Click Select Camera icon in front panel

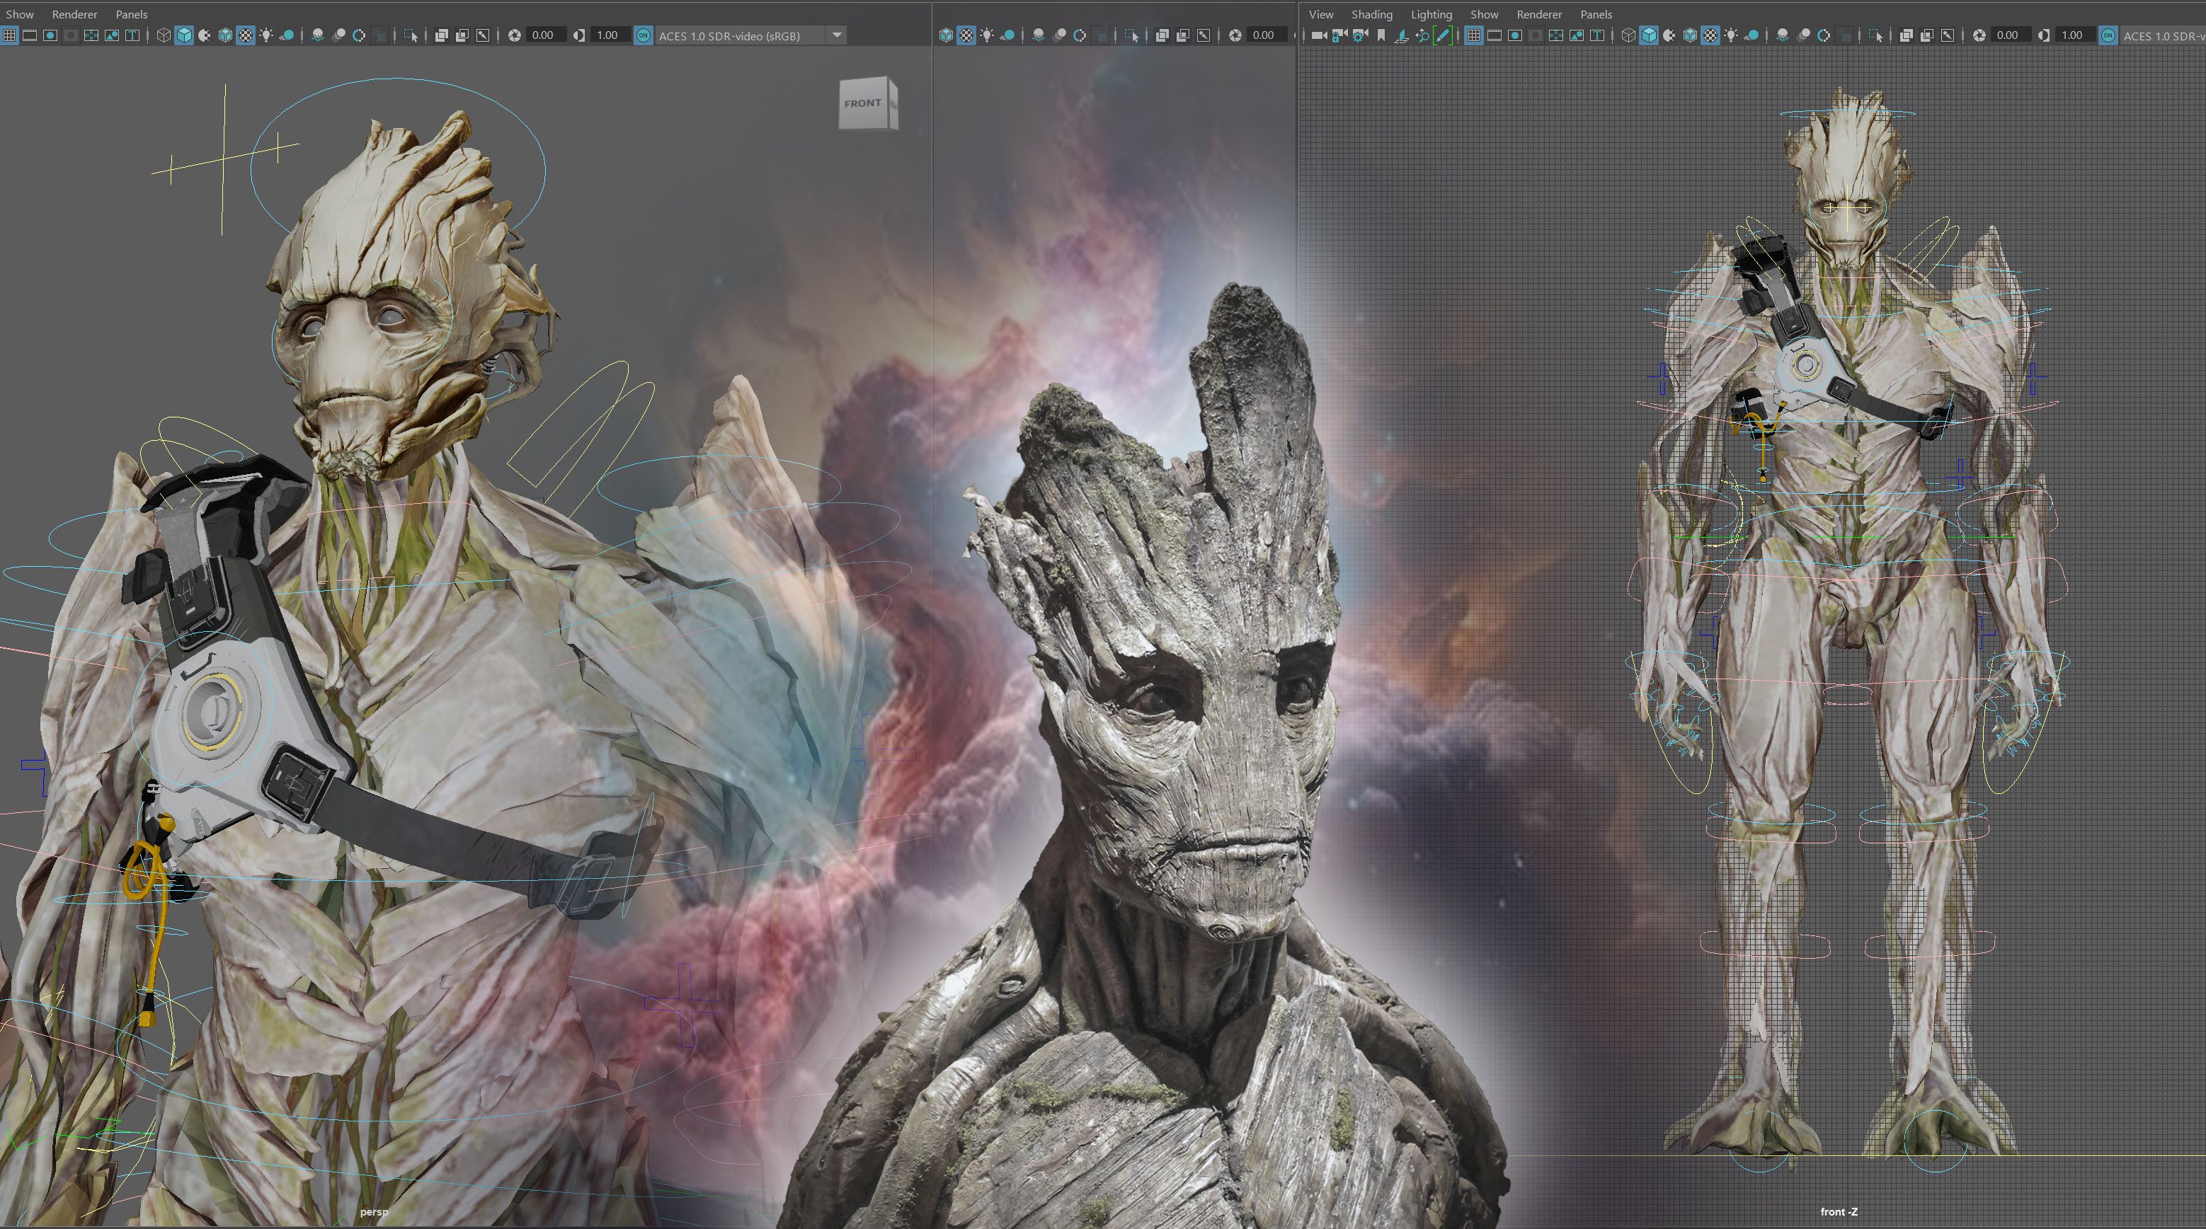[1319, 35]
